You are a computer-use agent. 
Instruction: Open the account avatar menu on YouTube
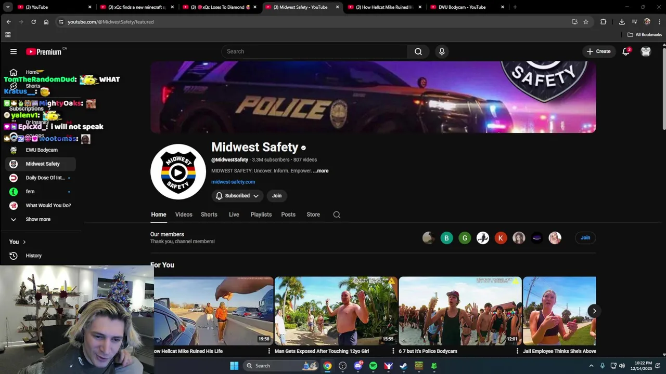pos(646,51)
